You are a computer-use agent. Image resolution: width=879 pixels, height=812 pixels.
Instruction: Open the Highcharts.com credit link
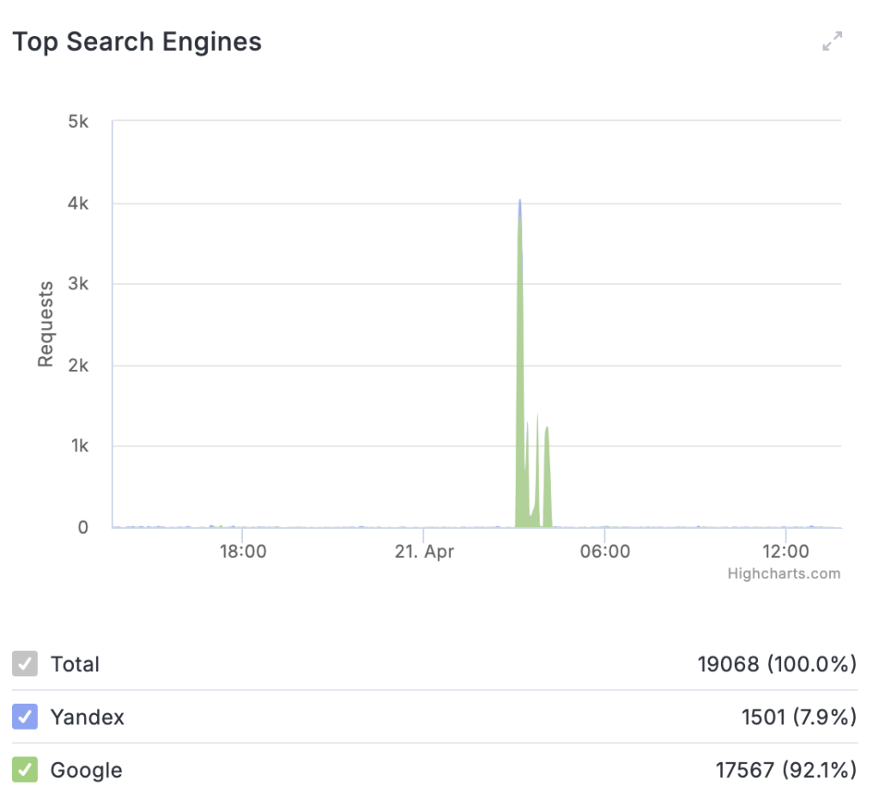tap(784, 573)
